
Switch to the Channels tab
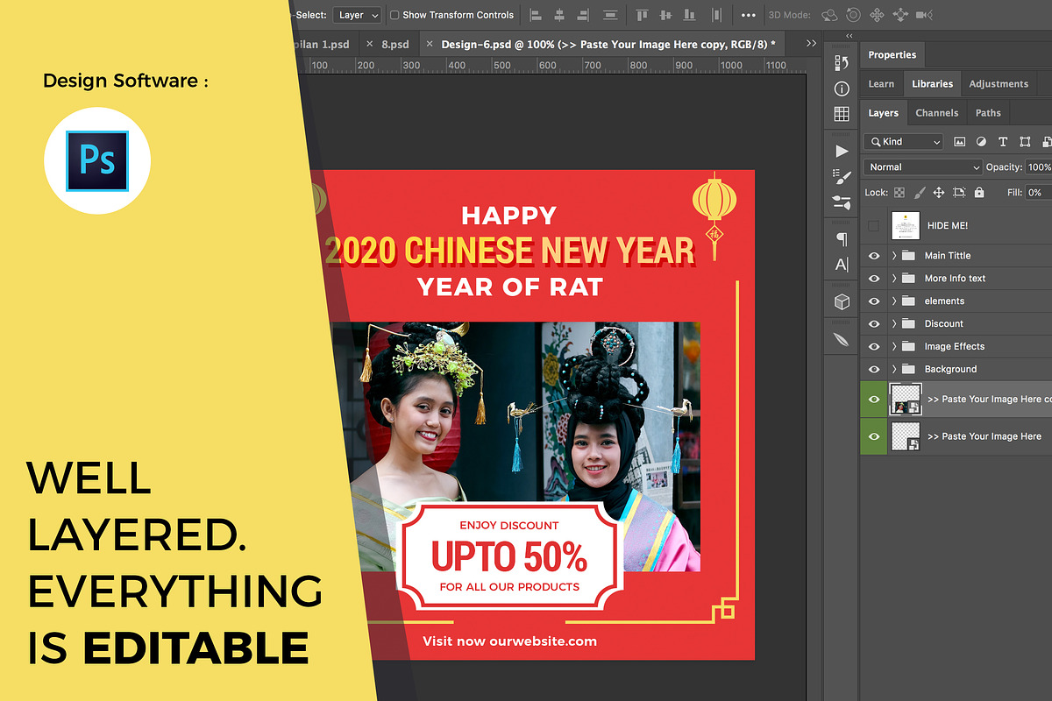click(936, 113)
